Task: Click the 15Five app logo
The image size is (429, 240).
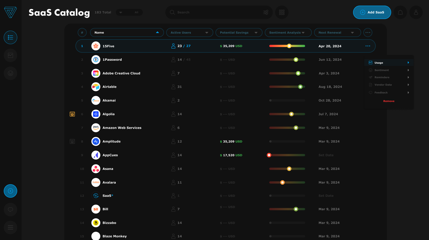Action: 96,46
